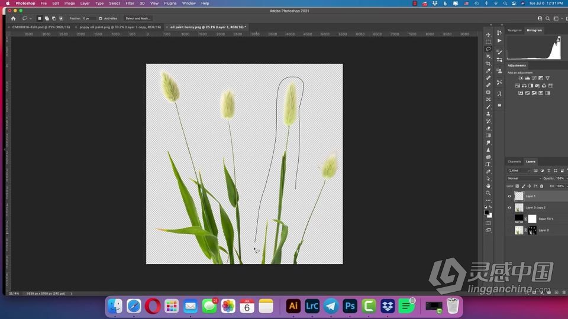Screen dimensions: 568x319
Task: Select the Pen tool
Action: point(488,171)
